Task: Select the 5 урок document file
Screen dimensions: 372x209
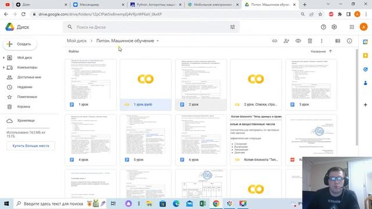Action: point(146,140)
